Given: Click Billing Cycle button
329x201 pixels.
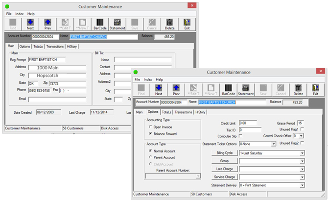Looking at the screenshot, I should click(x=225, y=153).
